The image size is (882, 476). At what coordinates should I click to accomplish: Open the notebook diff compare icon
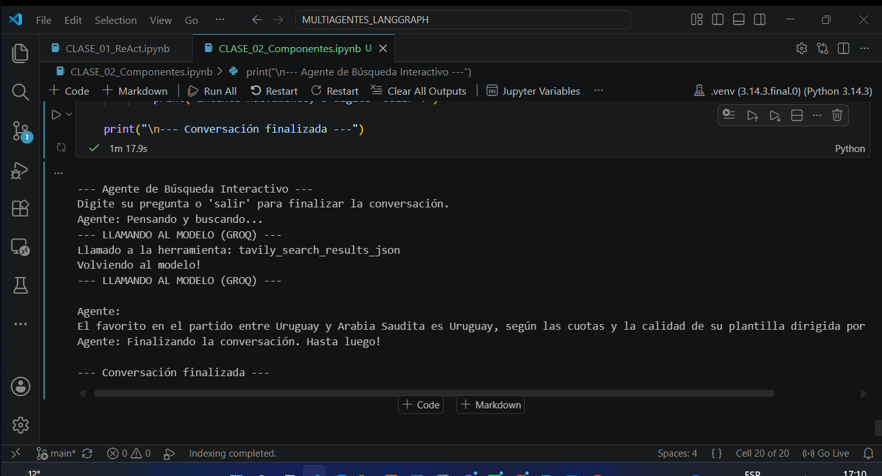coord(822,48)
